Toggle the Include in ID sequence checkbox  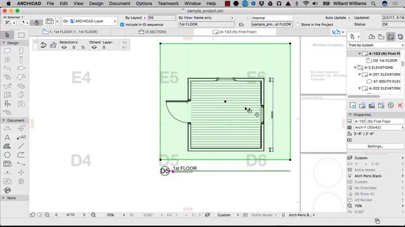(122, 25)
